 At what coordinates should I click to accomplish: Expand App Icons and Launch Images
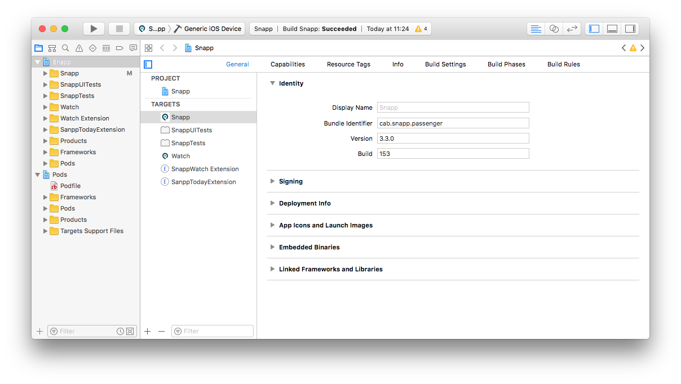tap(273, 225)
